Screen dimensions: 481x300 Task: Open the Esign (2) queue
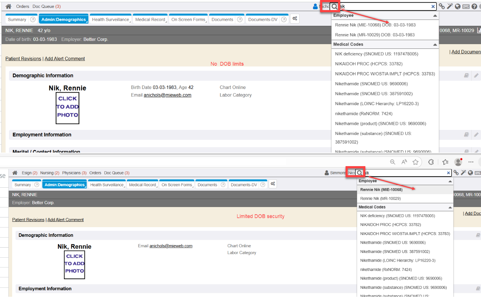(29, 173)
